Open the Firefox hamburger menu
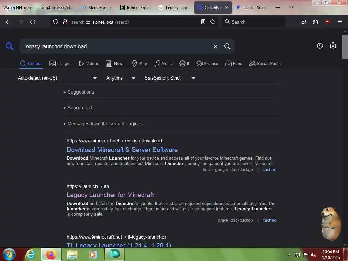The image size is (348, 261). pos(340,22)
